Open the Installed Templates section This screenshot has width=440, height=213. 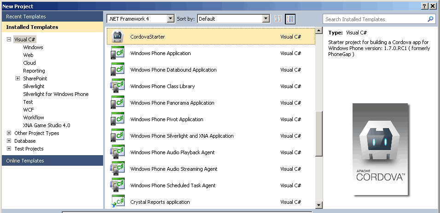(x=52, y=27)
